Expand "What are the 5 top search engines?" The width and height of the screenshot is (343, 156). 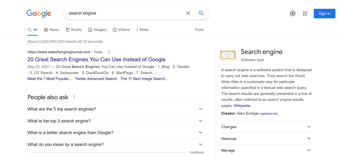pos(115,109)
